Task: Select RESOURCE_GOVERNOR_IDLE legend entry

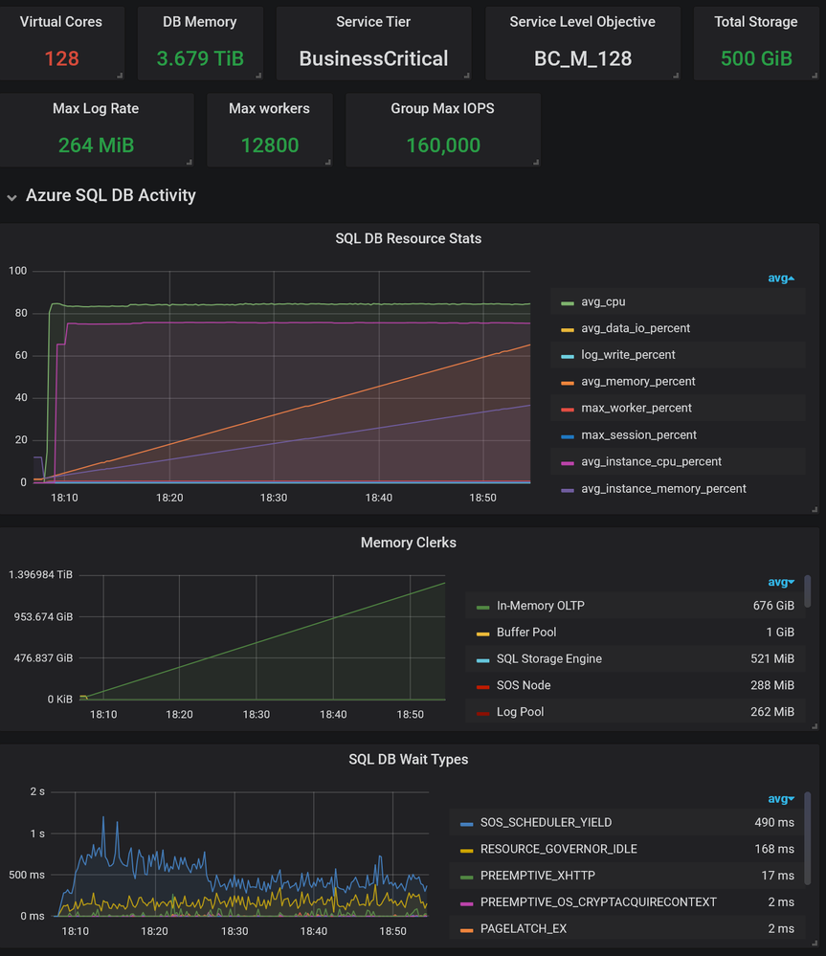Action: 558,850
